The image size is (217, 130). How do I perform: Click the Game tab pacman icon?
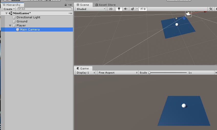point(78,68)
